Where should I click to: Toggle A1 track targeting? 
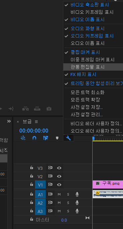(40, 195)
